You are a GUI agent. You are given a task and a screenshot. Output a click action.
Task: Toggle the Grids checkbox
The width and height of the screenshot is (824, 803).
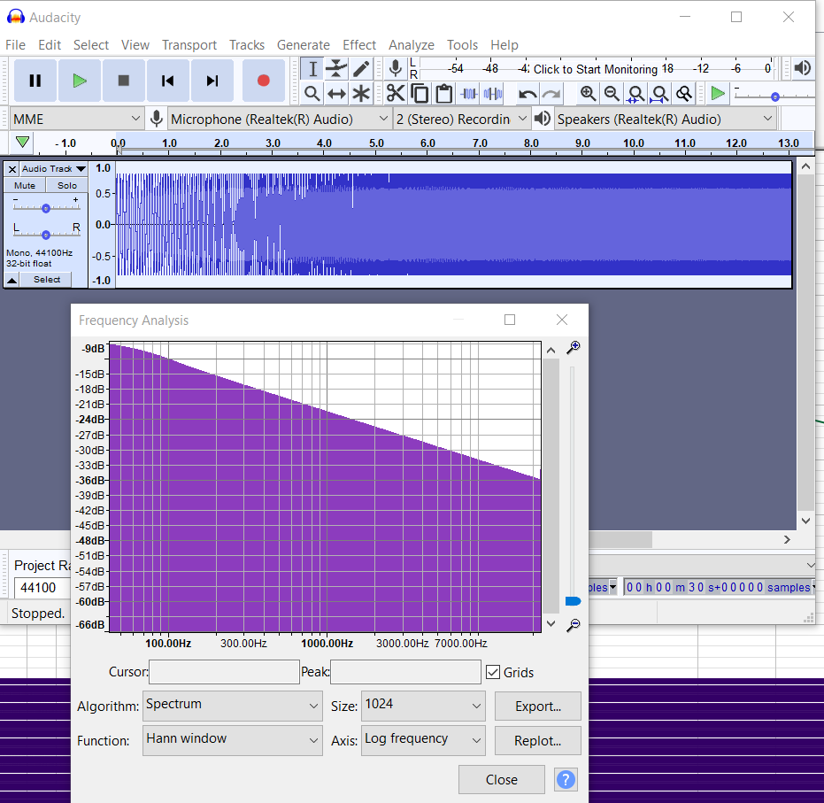tap(493, 672)
